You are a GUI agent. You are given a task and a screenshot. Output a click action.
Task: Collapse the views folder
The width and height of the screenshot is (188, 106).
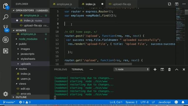coord(31,84)
